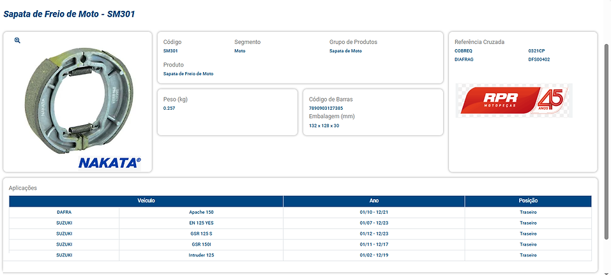Click the page title Sapata de Freio de Moto - SM301
Image resolution: width=611 pixels, height=275 pixels.
pos(69,14)
